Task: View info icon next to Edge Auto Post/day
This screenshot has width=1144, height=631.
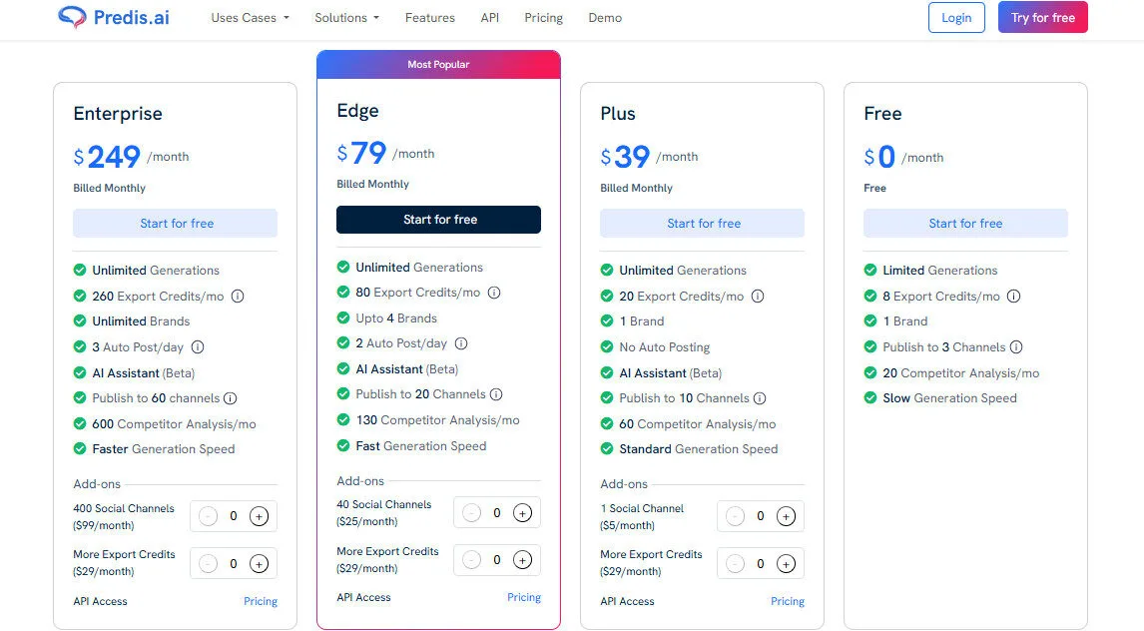Action: pos(460,343)
